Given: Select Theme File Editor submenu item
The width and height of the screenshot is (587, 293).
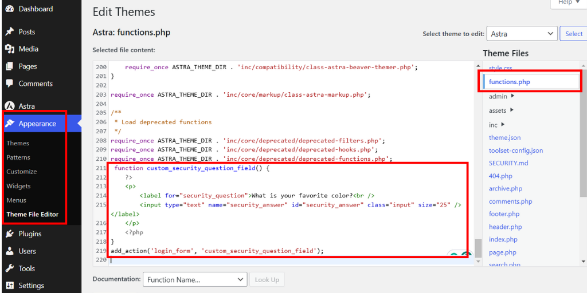Looking at the screenshot, I should (x=33, y=214).
